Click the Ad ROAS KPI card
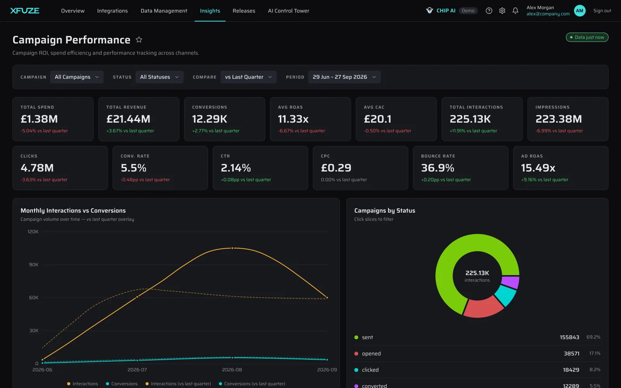This screenshot has height=388, width=621. pyautogui.click(x=560, y=168)
